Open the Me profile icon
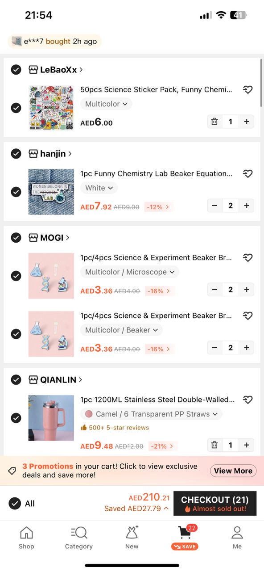Screen dimensions: 264x572 click(x=237, y=537)
